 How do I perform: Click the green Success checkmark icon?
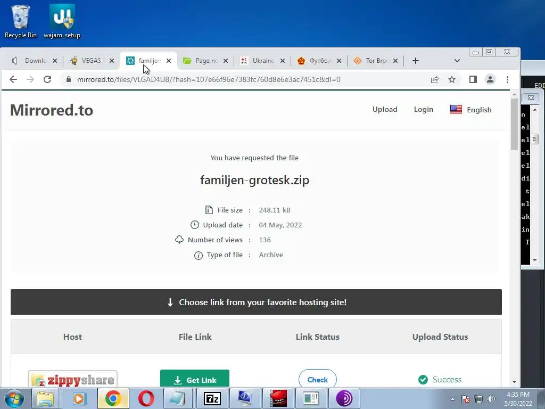pos(423,379)
